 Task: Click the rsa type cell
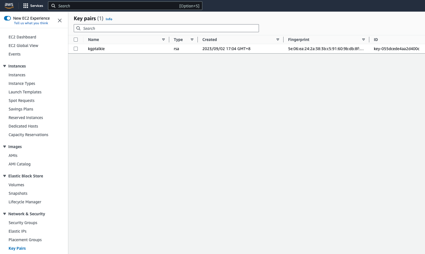[x=176, y=49]
